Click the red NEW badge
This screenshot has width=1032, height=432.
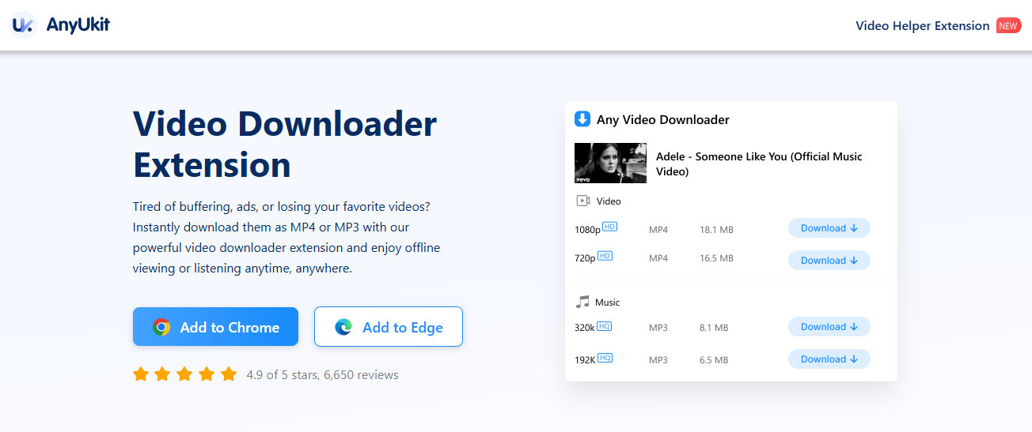tap(1008, 25)
